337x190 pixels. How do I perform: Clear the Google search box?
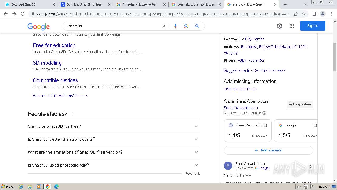(x=164, y=26)
